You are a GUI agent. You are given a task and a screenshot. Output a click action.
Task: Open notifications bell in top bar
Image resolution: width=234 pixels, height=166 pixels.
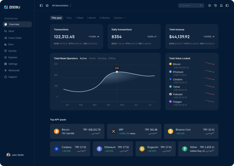[221, 6]
